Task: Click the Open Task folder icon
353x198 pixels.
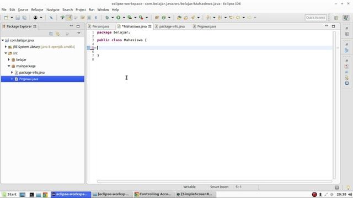Action: [x=186, y=18]
